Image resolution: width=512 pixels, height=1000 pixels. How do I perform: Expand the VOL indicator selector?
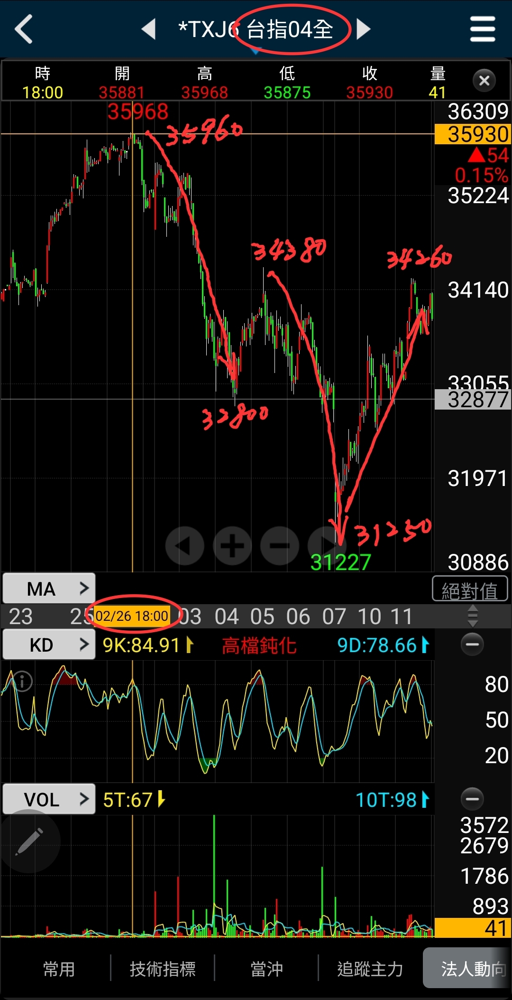pos(49,799)
